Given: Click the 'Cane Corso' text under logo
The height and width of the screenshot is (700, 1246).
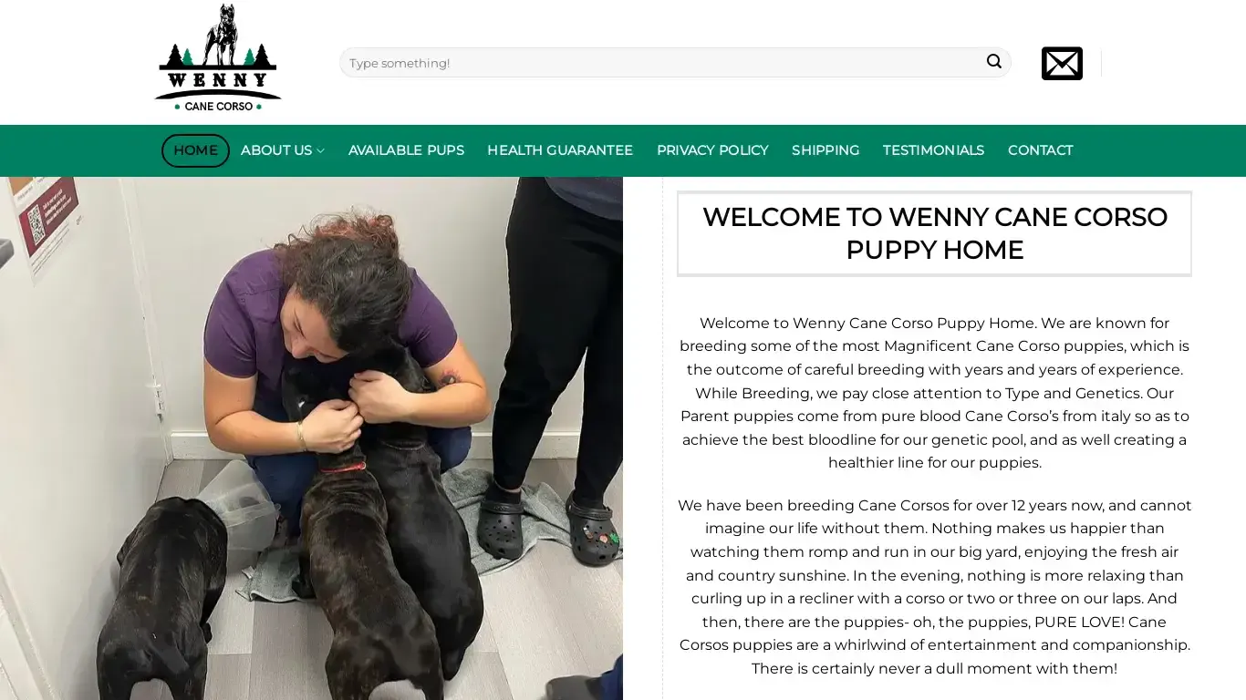Looking at the screenshot, I should tap(218, 106).
